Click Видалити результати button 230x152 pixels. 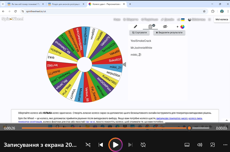coord(169,33)
